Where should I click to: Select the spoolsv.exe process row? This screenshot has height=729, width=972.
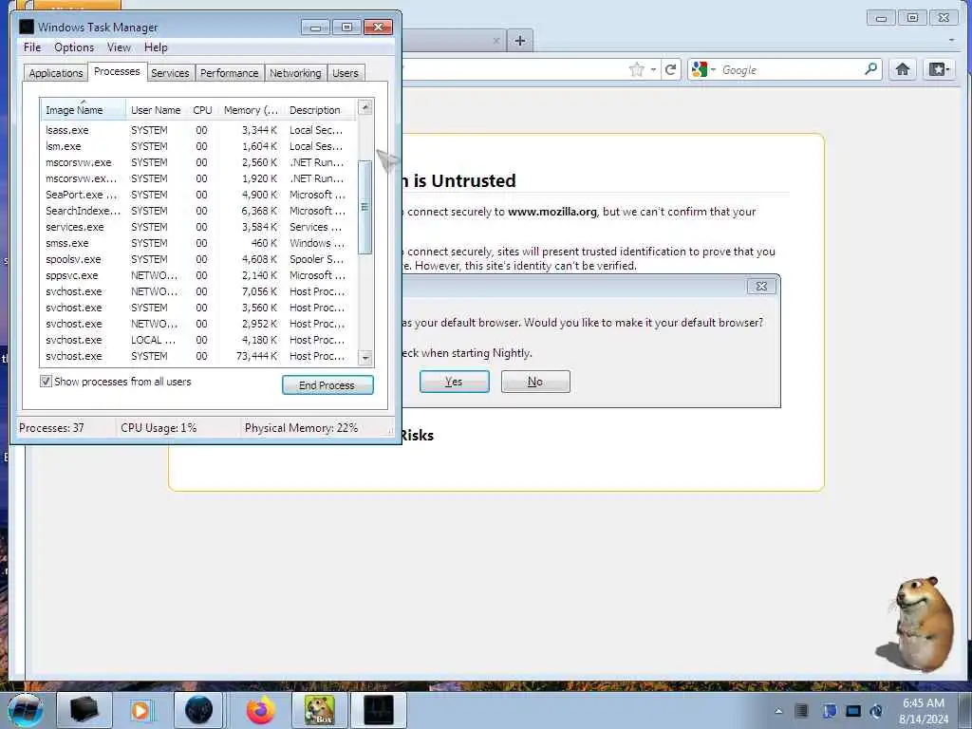198,259
